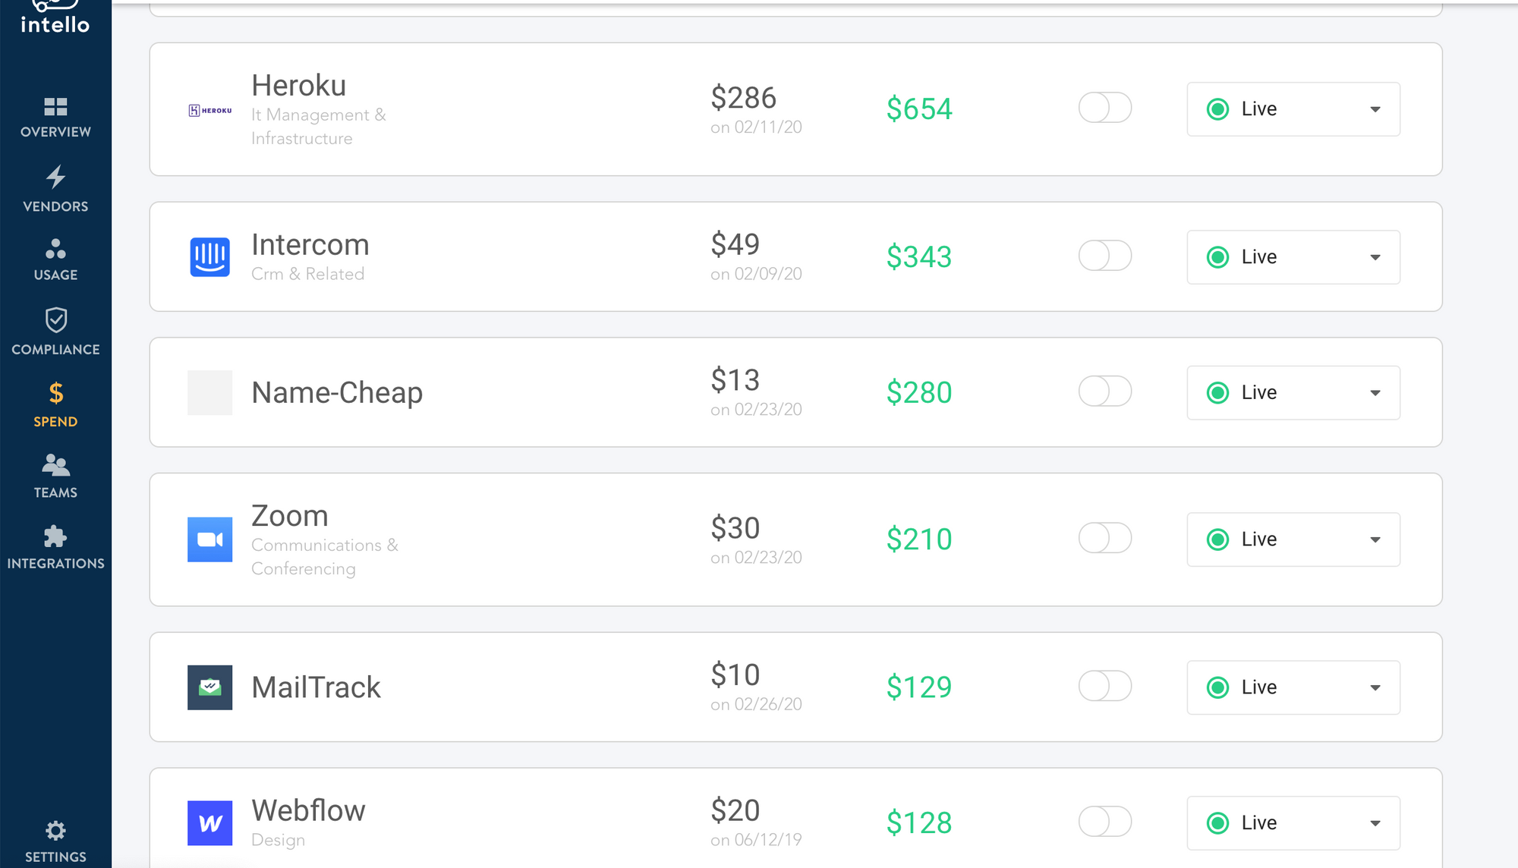Click the Vendors lightning bolt icon
The image size is (1518, 868).
pyautogui.click(x=55, y=178)
